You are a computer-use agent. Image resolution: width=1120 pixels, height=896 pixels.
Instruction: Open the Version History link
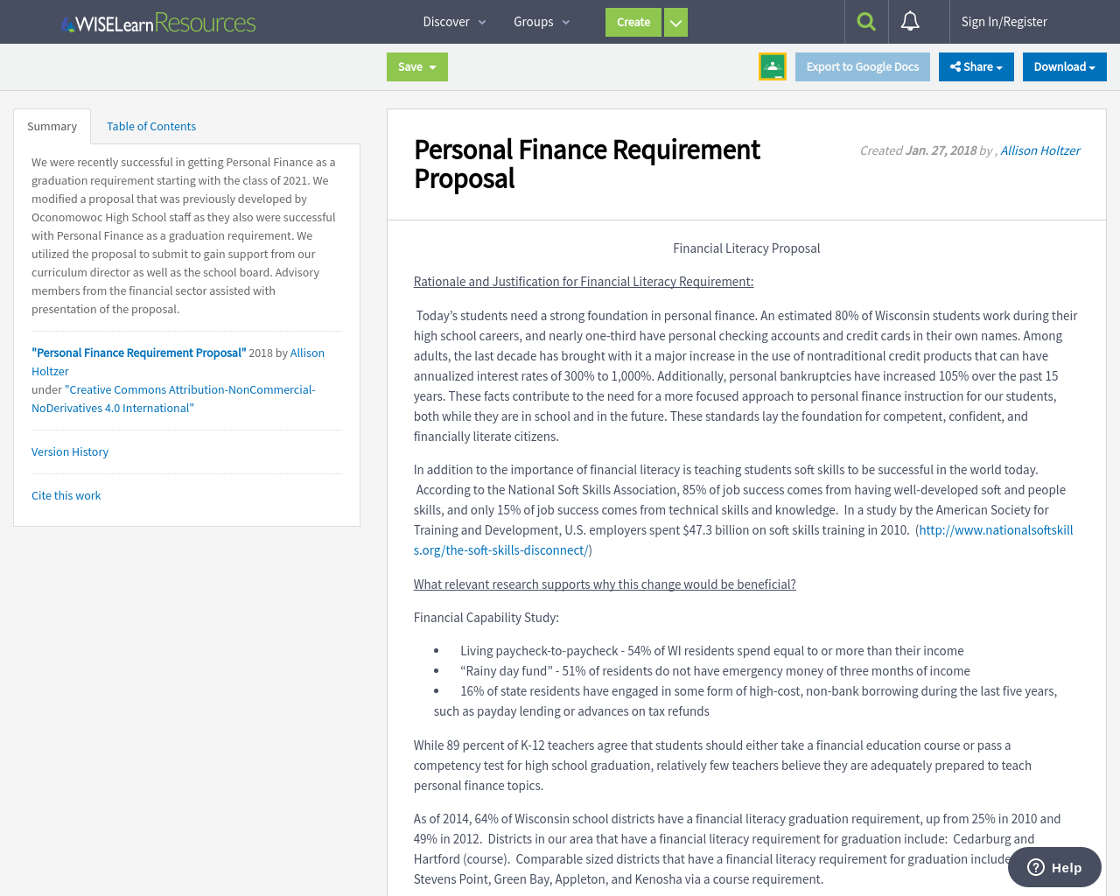(69, 451)
